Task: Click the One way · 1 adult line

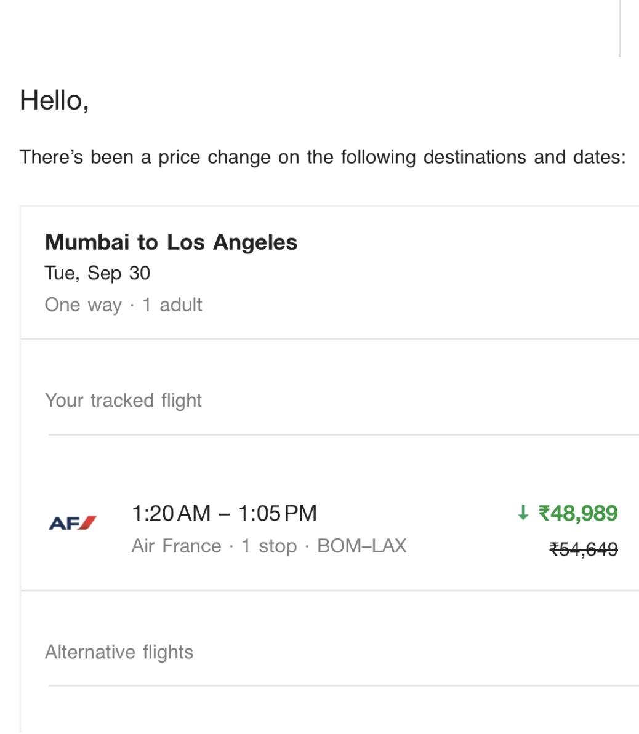Action: tap(123, 305)
